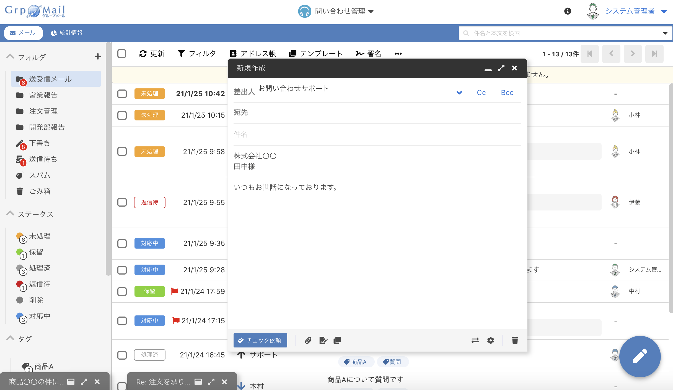Click the attachment paperclip icon

tap(308, 340)
